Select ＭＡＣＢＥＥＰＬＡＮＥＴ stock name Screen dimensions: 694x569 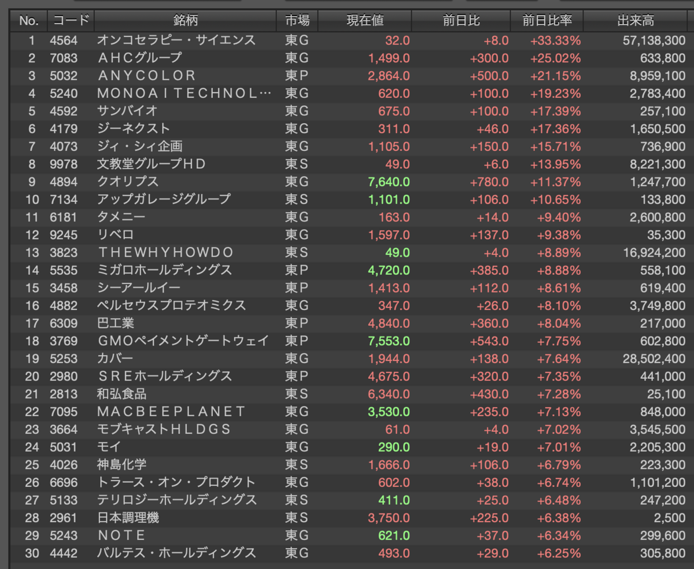coord(172,412)
